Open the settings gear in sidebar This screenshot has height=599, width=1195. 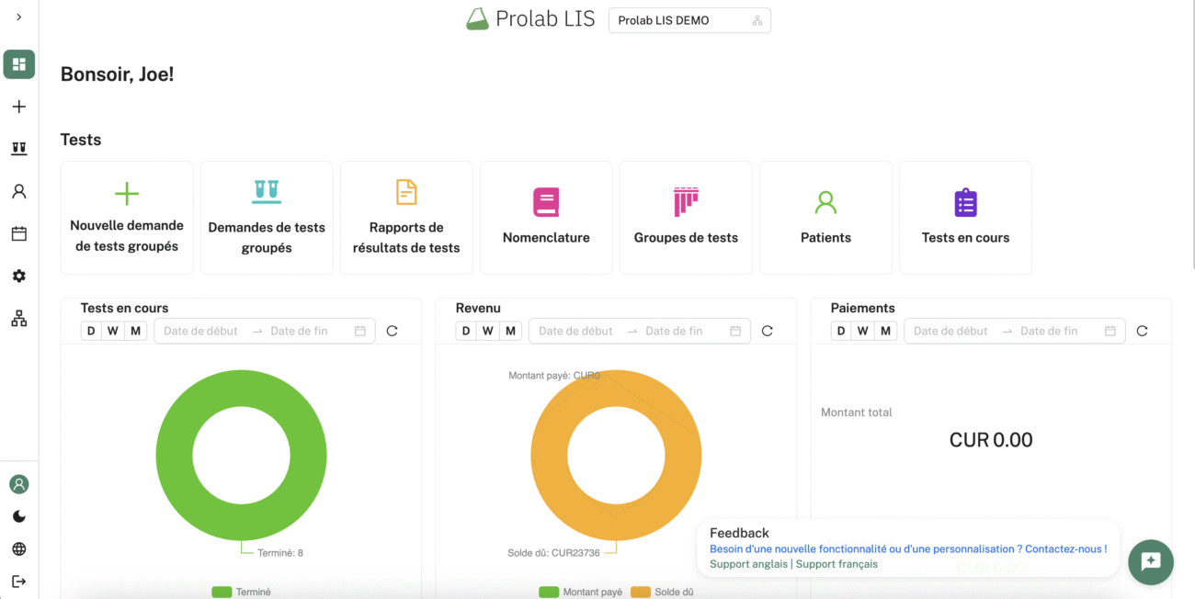point(18,276)
